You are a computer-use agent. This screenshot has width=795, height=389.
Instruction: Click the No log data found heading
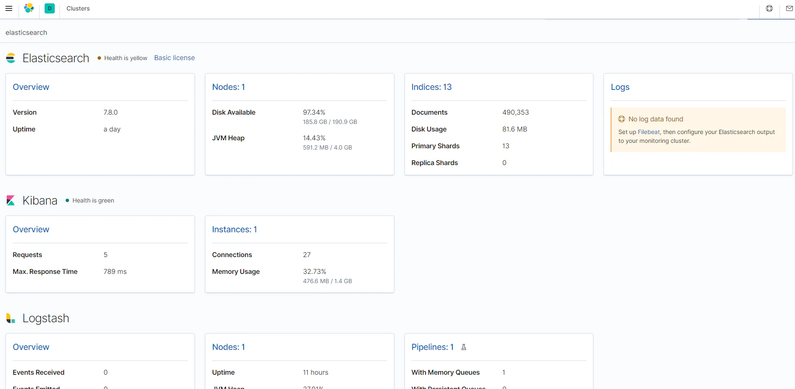point(656,119)
